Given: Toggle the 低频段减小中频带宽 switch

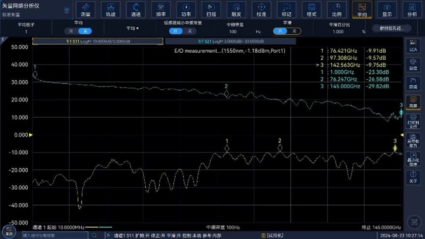Looking at the screenshot, I should click(x=183, y=31).
